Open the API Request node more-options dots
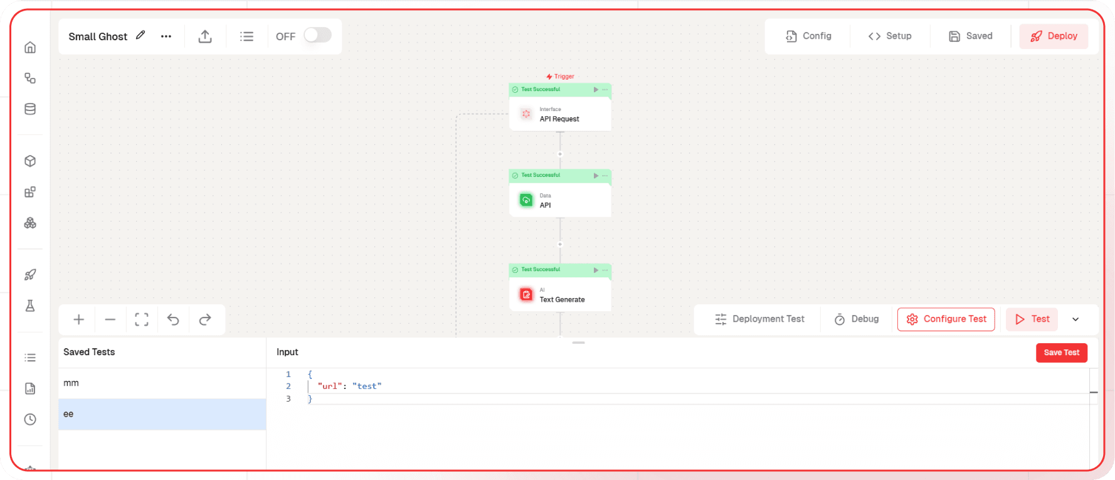This screenshot has height=480, width=1115. tap(605, 90)
